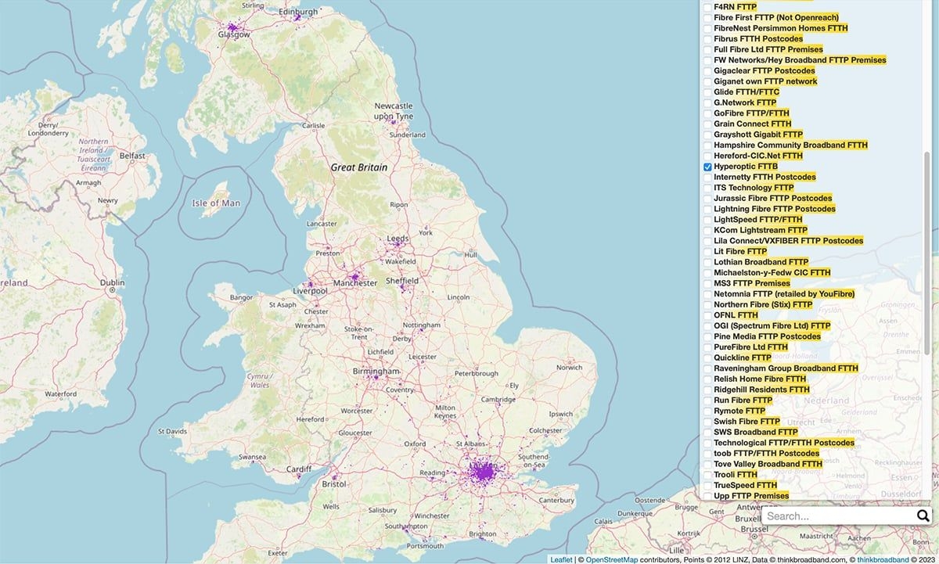Image resolution: width=939 pixels, height=564 pixels.
Task: Show Hampshire Community Broadband FTTH layer
Action: tap(707, 145)
